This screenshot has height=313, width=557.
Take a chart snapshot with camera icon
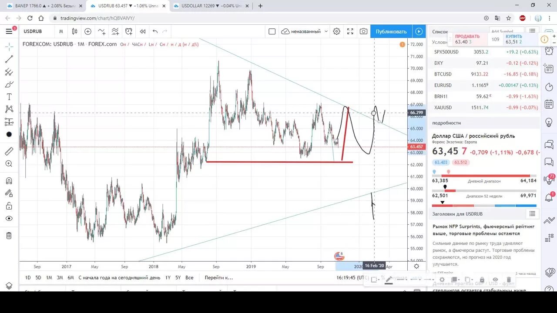pos(363,31)
